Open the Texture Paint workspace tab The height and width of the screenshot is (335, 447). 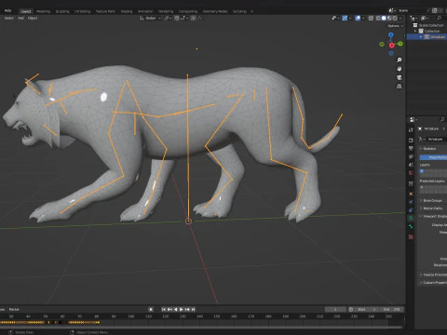(105, 11)
